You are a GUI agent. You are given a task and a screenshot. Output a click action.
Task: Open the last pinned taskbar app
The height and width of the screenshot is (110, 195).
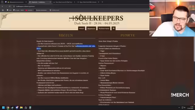tap(30, 108)
